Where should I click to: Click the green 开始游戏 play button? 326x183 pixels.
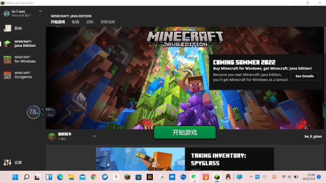point(185,132)
